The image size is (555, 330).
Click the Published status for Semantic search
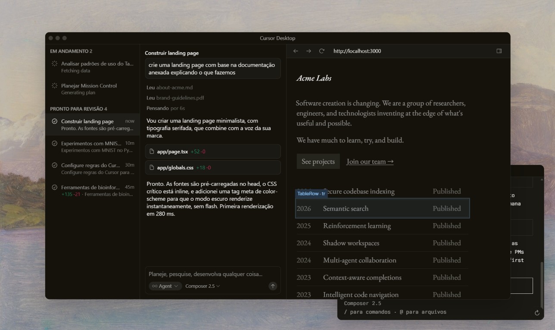447,209
